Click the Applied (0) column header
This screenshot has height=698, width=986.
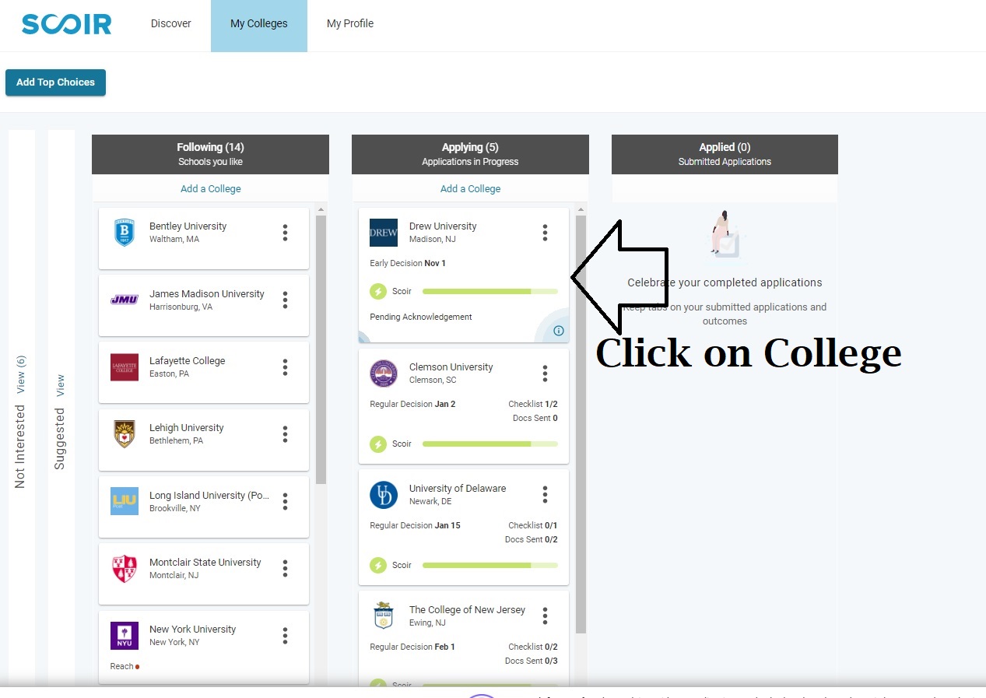click(x=725, y=154)
